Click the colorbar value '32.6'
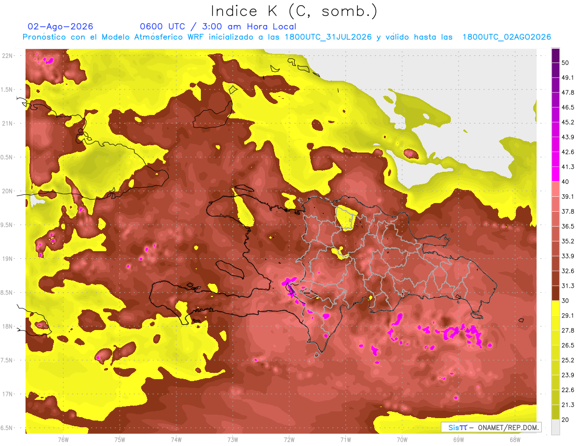The image size is (578, 446). pyautogui.click(x=568, y=271)
